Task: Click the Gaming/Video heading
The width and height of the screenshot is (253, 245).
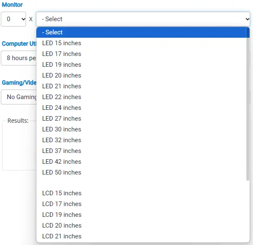Action: point(19,82)
